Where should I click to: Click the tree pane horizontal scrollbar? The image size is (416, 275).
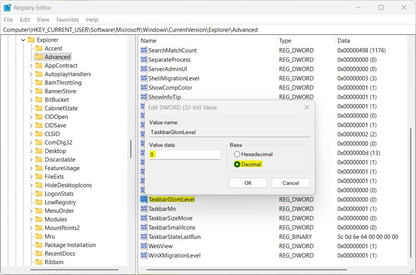[x=74, y=270]
